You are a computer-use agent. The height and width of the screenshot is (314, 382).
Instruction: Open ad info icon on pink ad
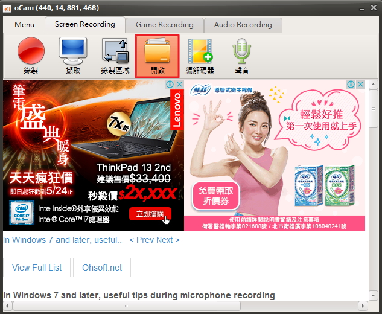point(351,85)
